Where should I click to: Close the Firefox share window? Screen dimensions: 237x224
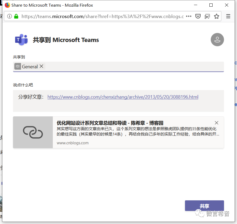pyautogui.click(x=227, y=5)
